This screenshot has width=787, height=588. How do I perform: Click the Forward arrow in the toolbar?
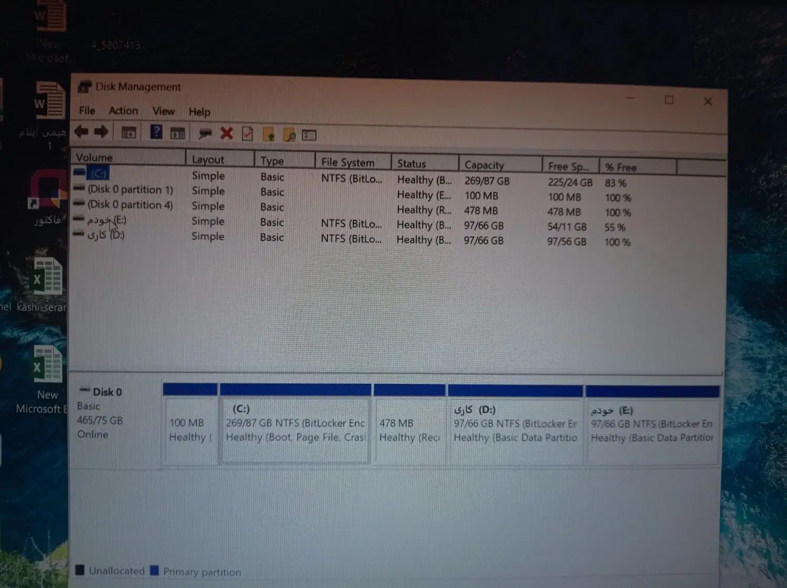(102, 132)
